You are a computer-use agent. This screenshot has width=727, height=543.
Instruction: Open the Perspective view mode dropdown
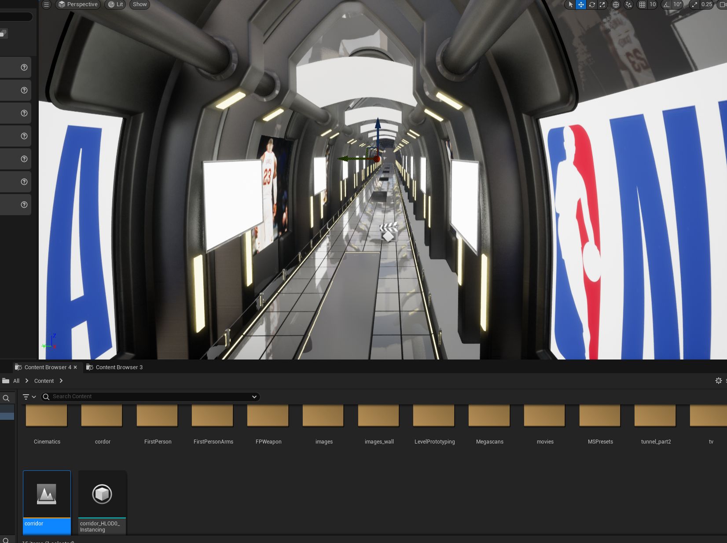pyautogui.click(x=78, y=4)
